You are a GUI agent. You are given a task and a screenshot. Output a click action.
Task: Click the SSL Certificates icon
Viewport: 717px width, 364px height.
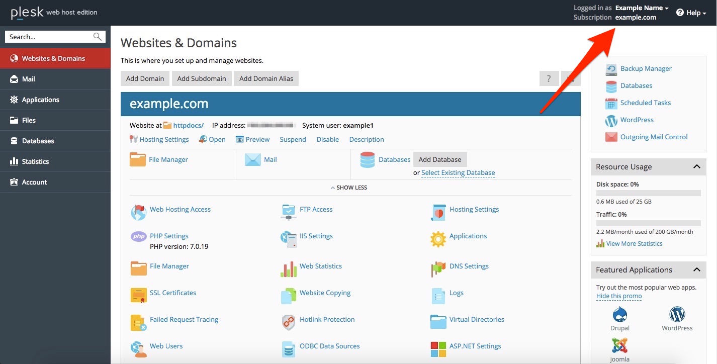click(138, 296)
